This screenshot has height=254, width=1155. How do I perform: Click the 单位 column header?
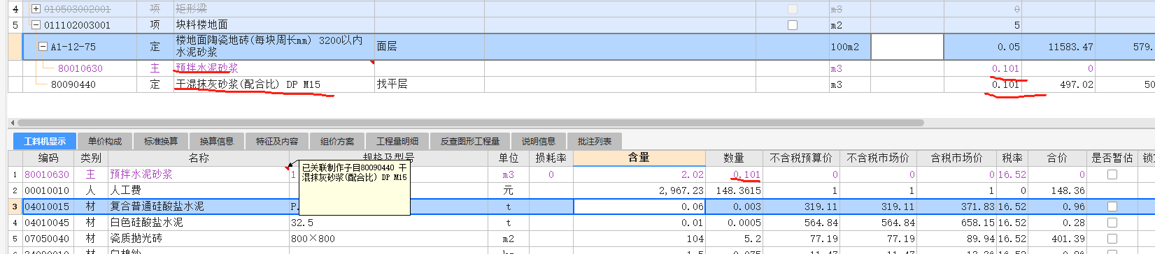509,158
